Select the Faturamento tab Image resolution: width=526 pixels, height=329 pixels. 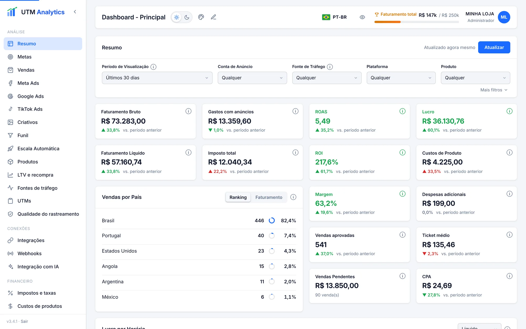pos(269,197)
